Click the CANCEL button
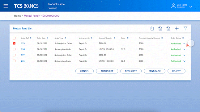The width and height of the screenshot is (200, 112). point(84,71)
